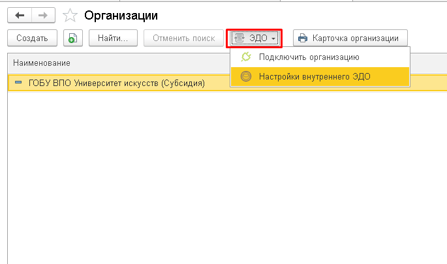Image resolution: width=447 pixels, height=264 pixels.
Task: Add Организации to favorites with the star
Action: (70, 14)
